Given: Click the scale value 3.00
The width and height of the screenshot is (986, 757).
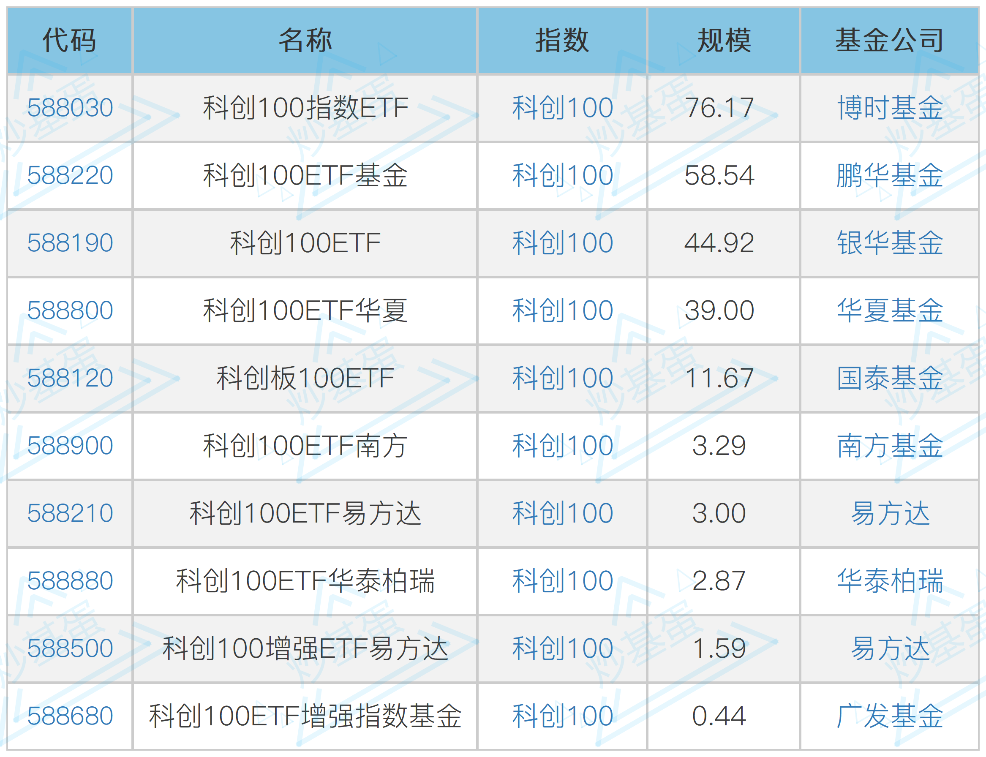Looking at the screenshot, I should (x=720, y=513).
